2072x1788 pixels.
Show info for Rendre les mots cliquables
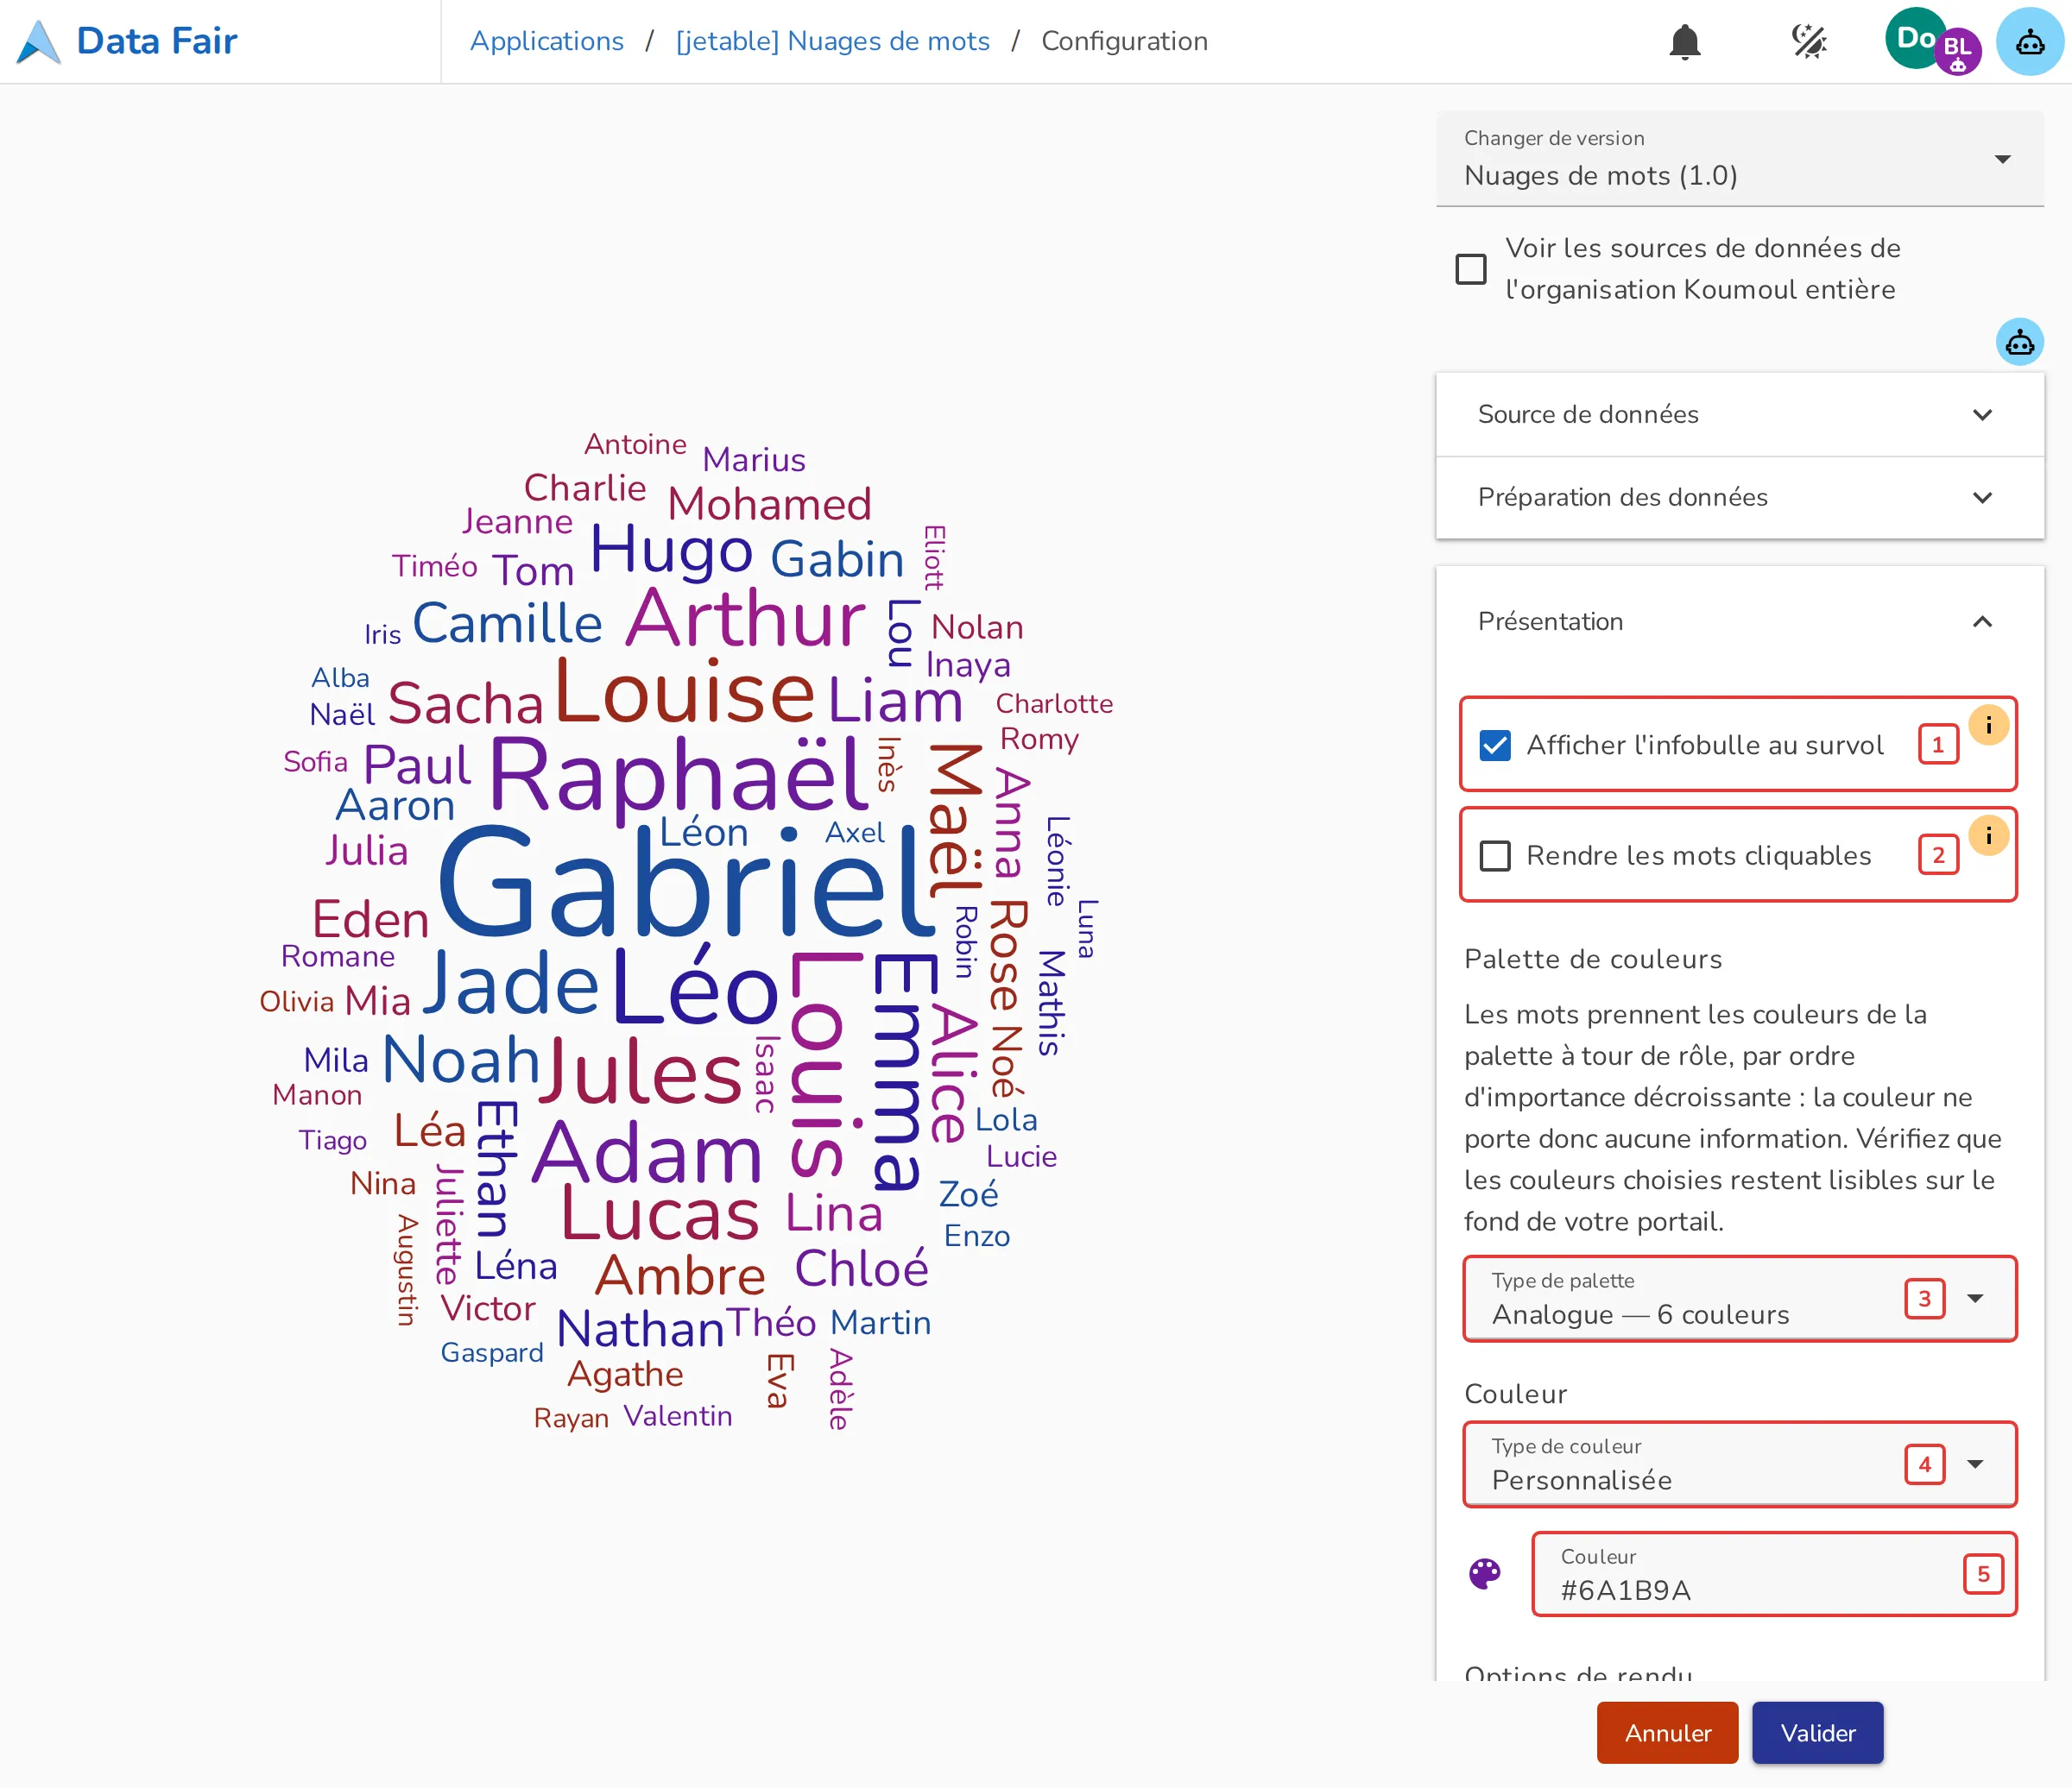point(1988,834)
